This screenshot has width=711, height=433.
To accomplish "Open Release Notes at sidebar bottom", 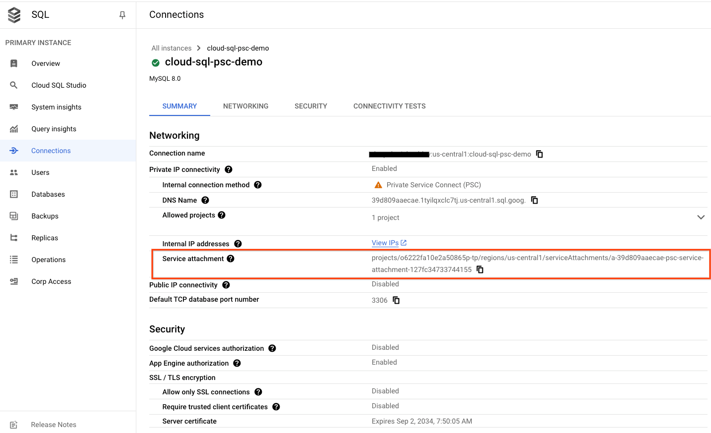I will 54,425.
